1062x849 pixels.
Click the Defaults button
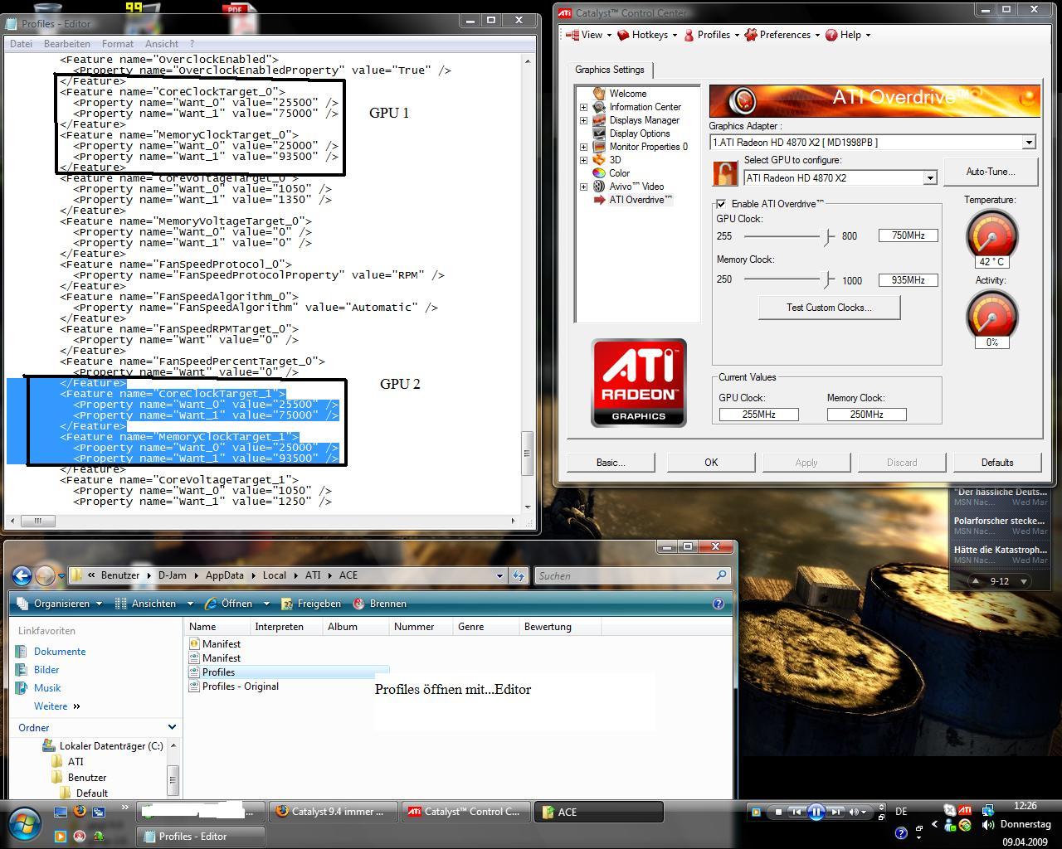pyautogui.click(x=997, y=463)
